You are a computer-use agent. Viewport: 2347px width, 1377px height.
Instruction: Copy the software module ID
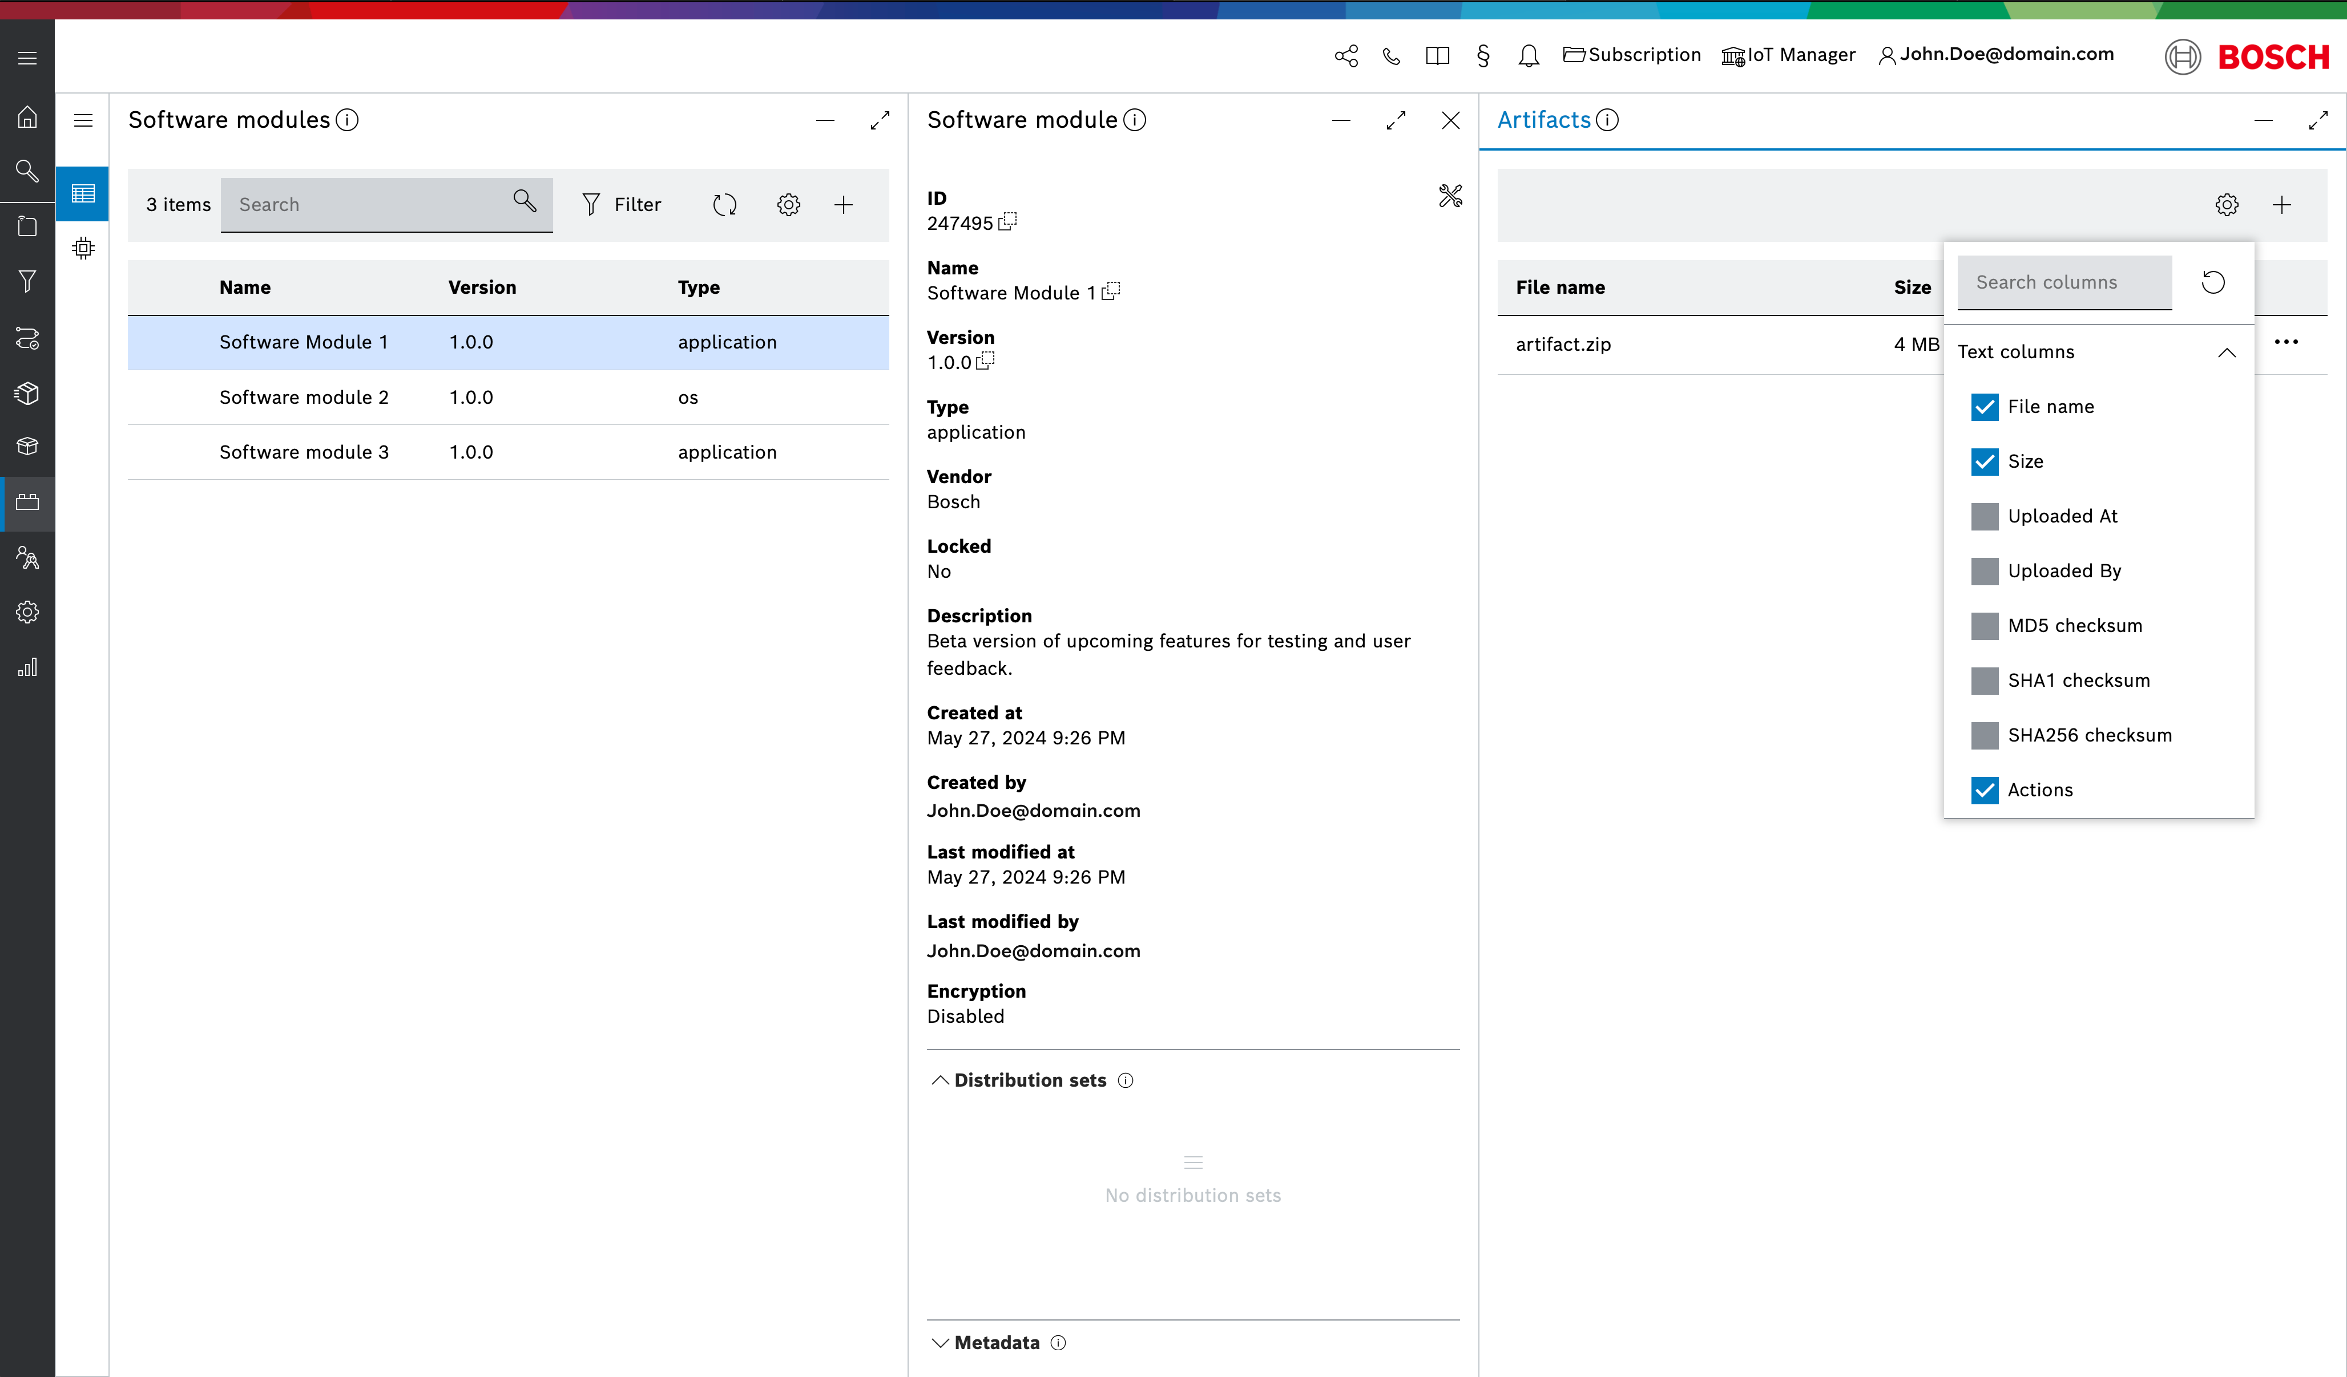click(x=1008, y=222)
